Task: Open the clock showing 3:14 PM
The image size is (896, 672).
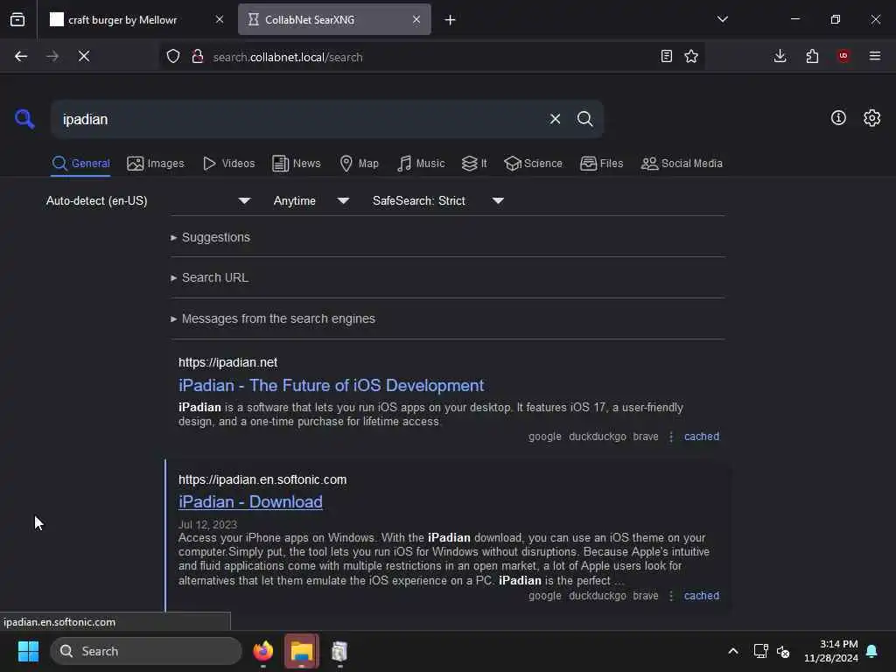Action: tap(831, 651)
